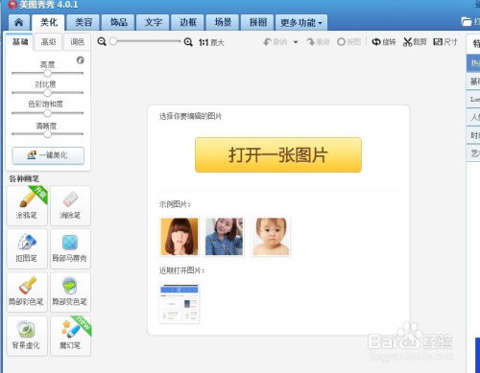Select the 调色 sub-tab
The height and width of the screenshot is (373, 480).
tap(77, 42)
